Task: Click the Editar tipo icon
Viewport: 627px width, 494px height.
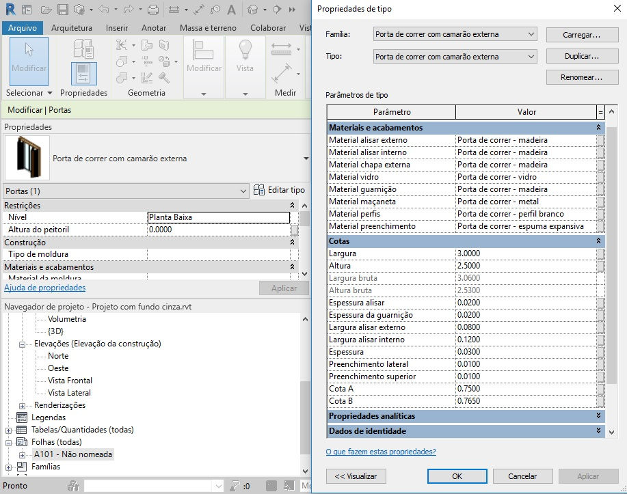Action: (x=258, y=190)
